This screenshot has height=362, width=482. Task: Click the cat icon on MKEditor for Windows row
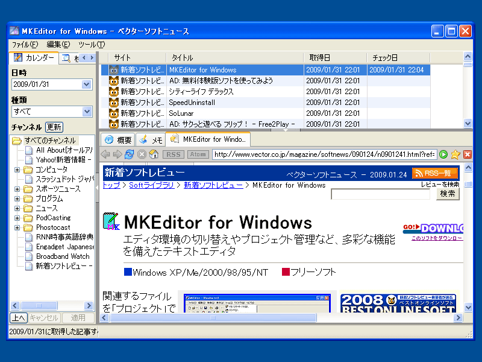114,70
